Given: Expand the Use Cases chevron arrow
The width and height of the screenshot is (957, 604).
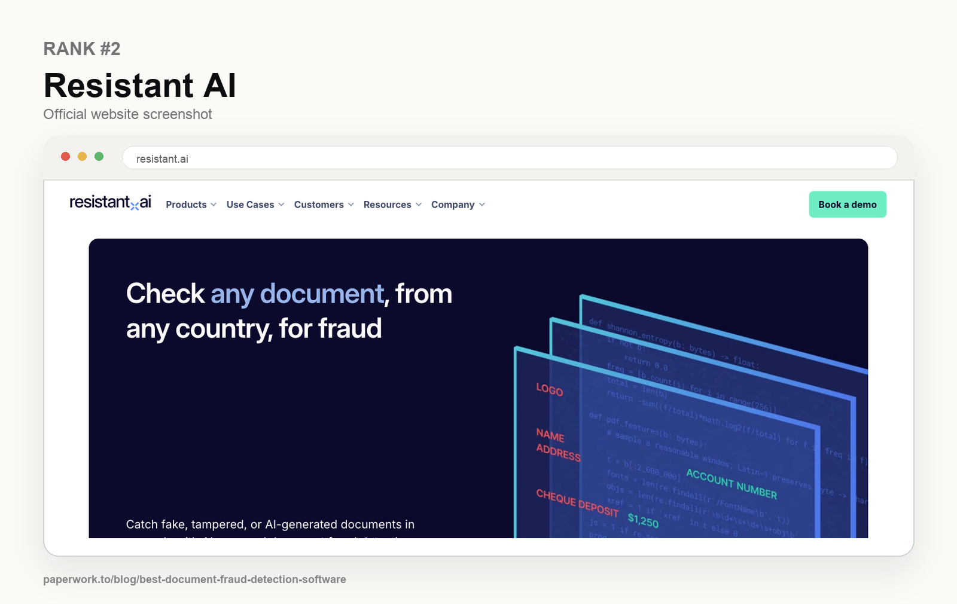Looking at the screenshot, I should pyautogui.click(x=281, y=205).
